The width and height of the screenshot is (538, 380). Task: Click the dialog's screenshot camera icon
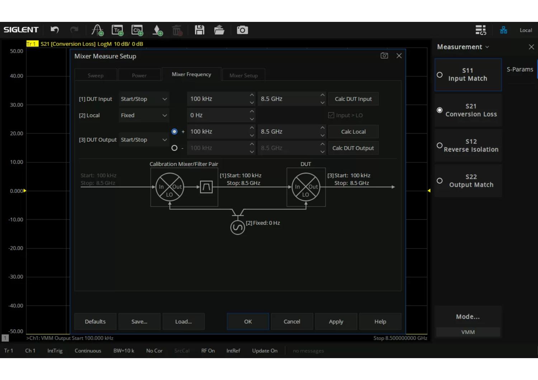click(384, 56)
